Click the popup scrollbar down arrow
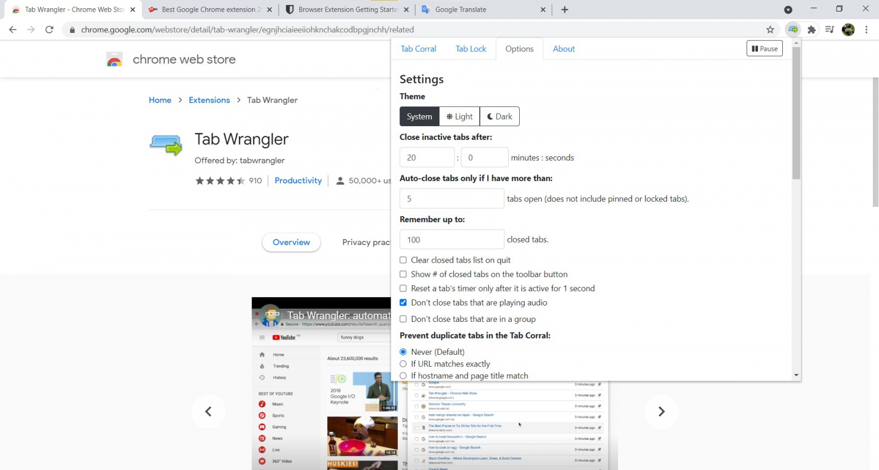The image size is (879, 470). point(796,376)
